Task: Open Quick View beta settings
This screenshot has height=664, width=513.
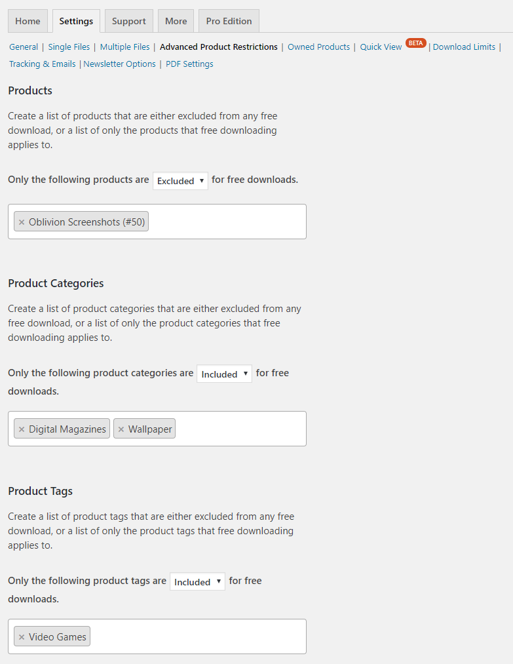Action: 381,47
